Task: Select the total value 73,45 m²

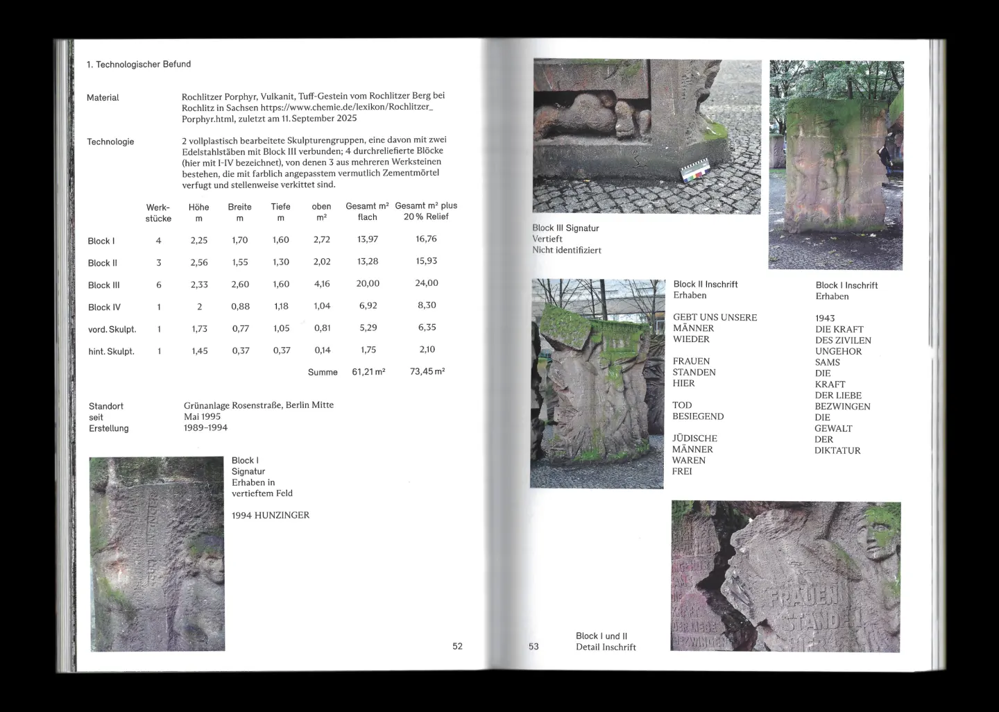Action: point(427,371)
